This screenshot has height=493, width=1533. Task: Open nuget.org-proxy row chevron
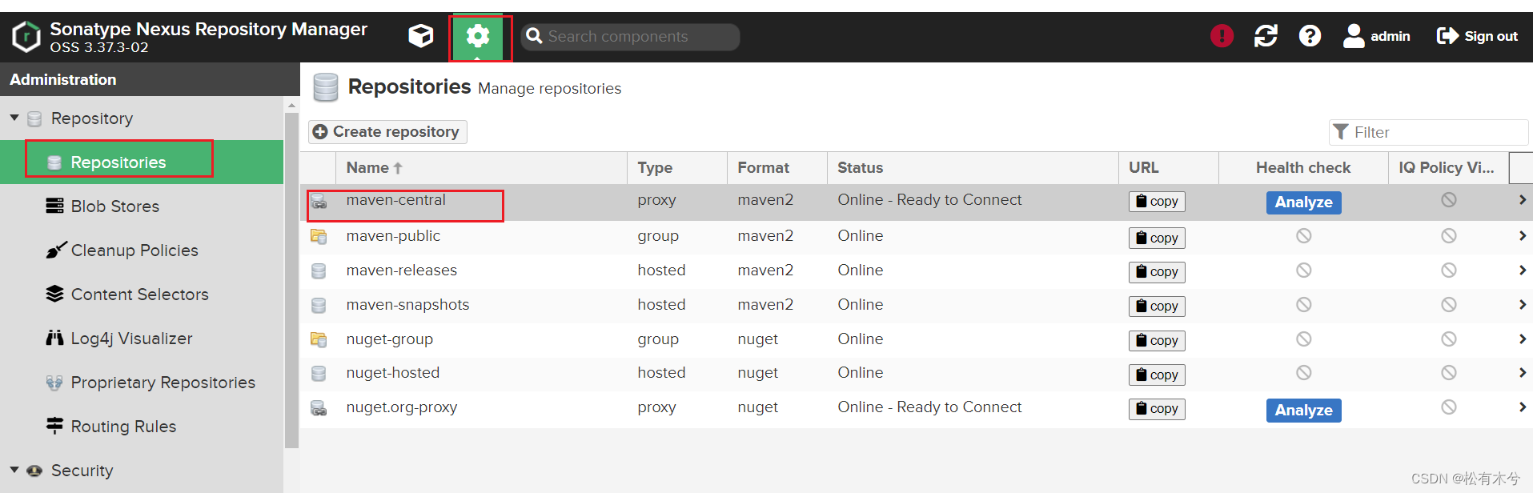click(x=1522, y=407)
